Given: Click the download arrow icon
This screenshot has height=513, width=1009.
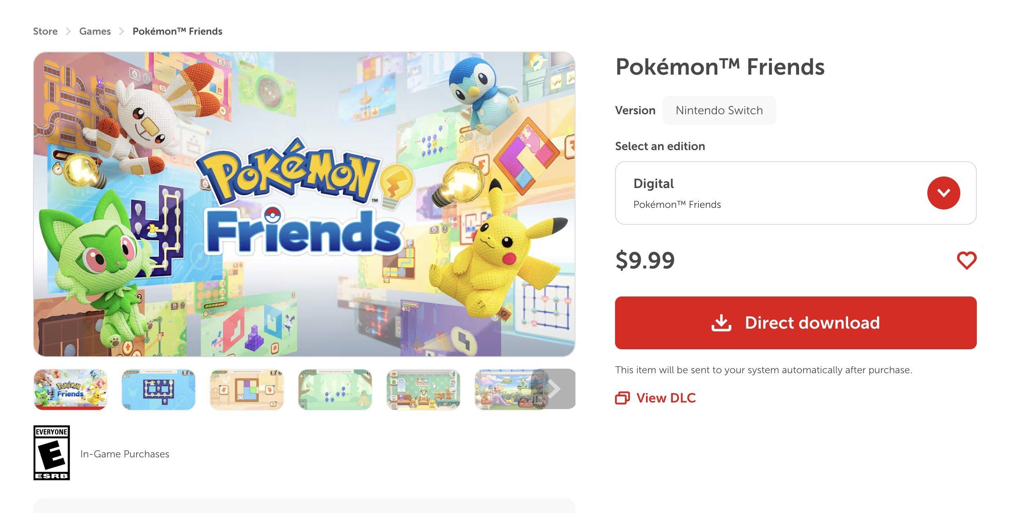Looking at the screenshot, I should pos(721,323).
